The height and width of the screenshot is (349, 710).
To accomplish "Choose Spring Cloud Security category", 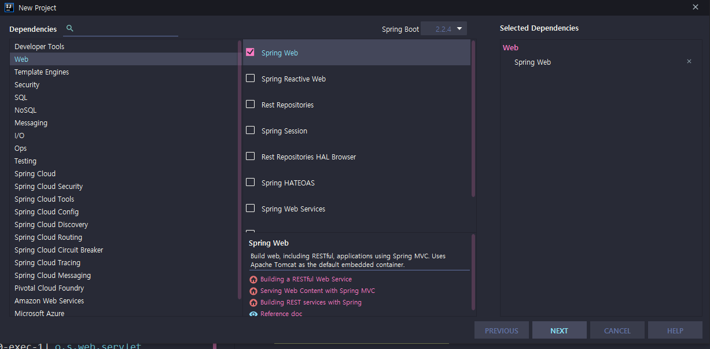I will pos(123,186).
